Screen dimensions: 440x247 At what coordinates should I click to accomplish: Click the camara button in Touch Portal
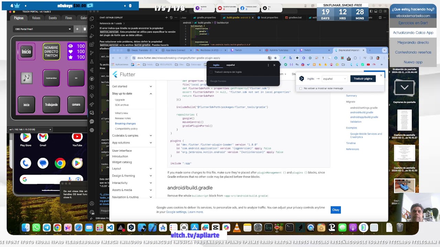(x=76, y=105)
